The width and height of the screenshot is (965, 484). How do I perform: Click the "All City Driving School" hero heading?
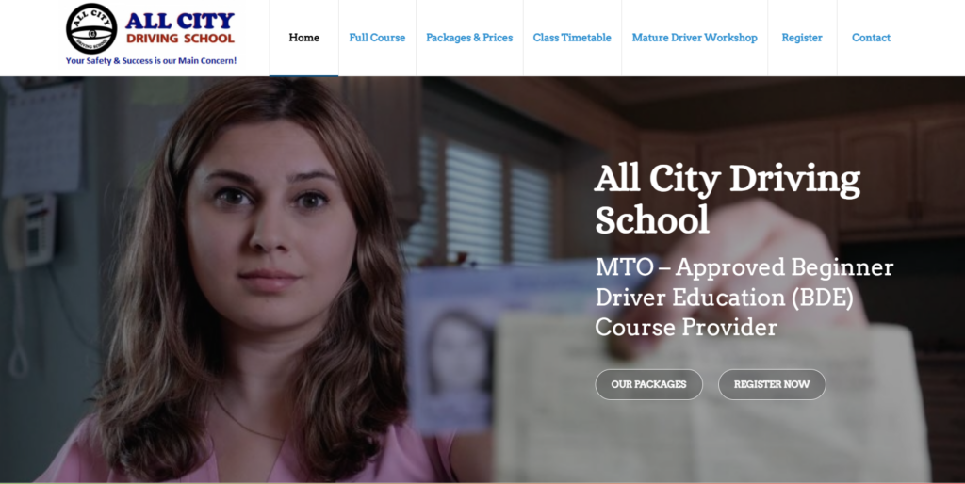(x=727, y=199)
